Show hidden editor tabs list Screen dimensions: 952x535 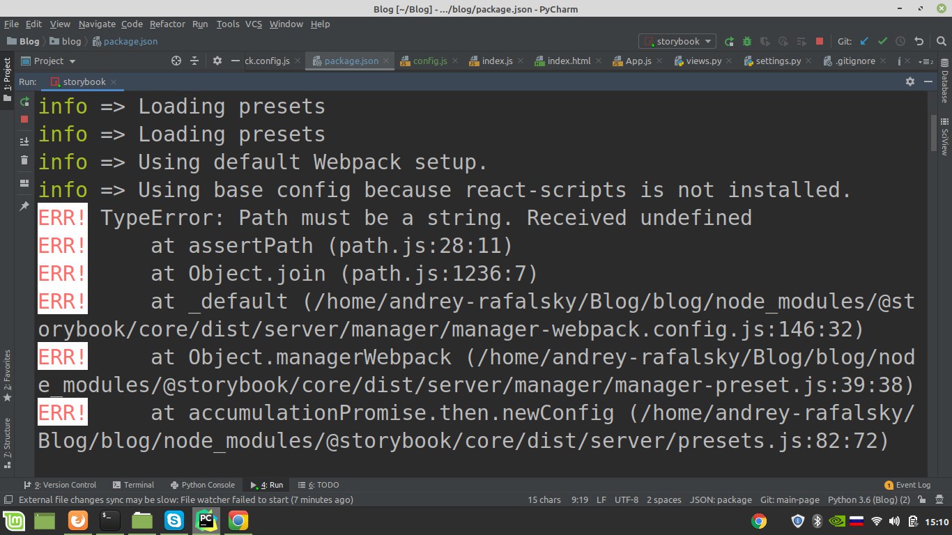pos(927,61)
